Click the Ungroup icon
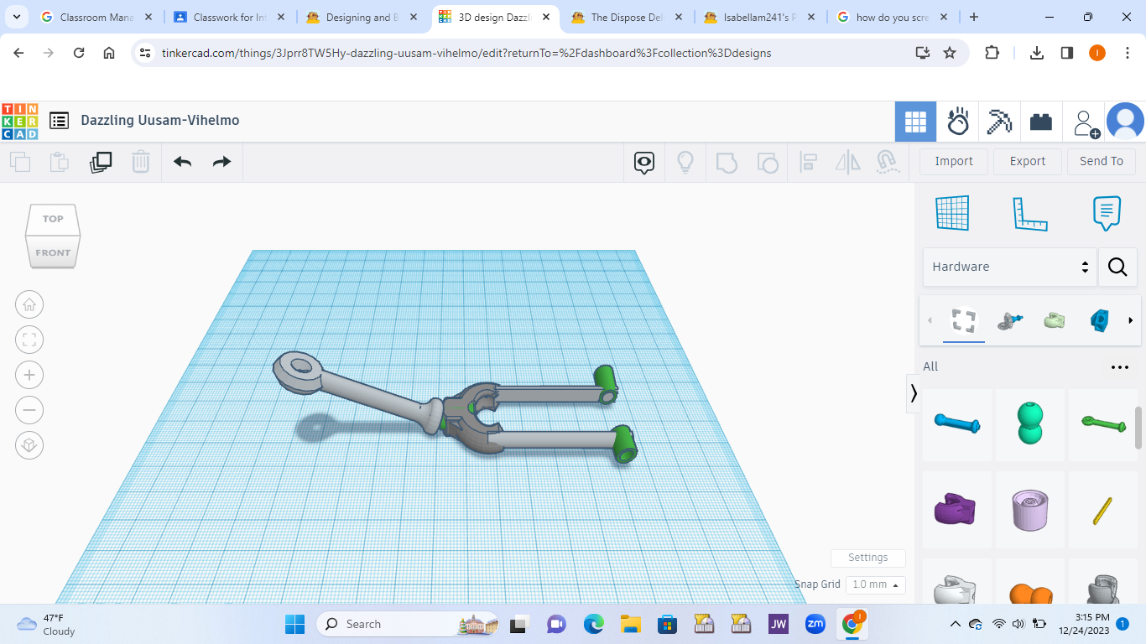 tap(768, 162)
